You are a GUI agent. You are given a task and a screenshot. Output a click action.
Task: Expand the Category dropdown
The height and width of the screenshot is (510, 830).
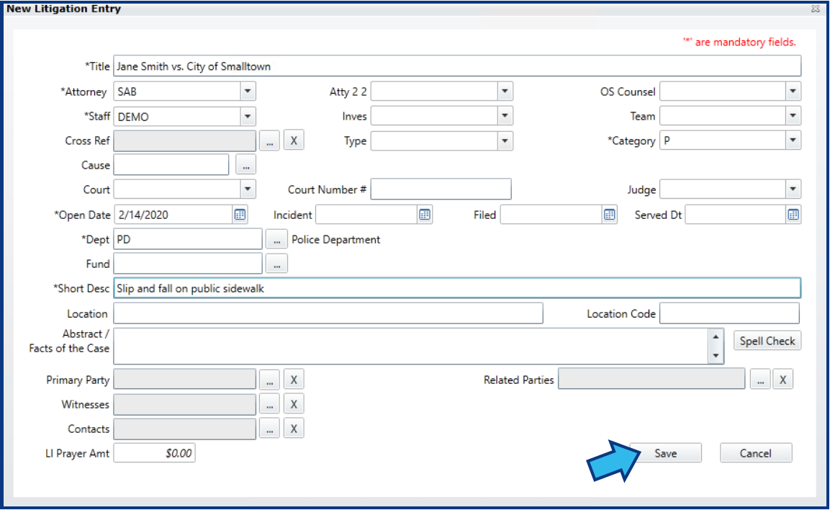tap(793, 141)
